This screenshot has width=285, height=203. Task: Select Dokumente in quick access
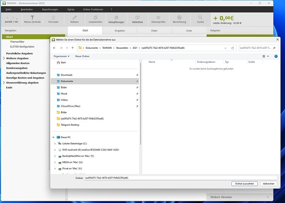[x=95, y=81]
